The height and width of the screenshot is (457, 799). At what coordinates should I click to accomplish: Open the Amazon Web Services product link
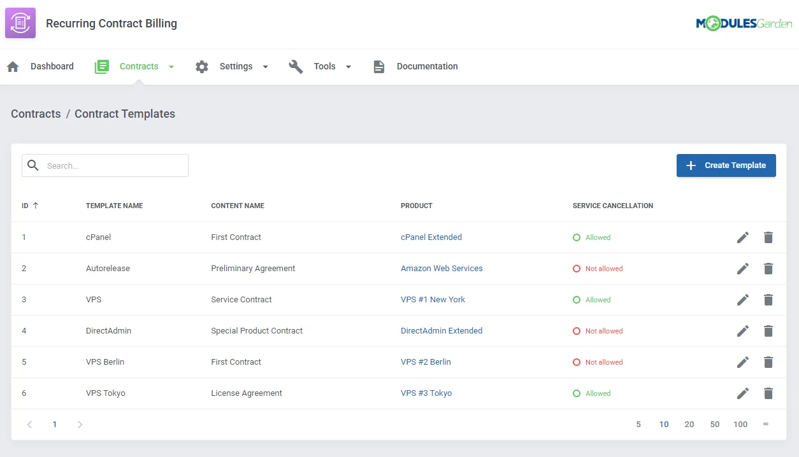(x=442, y=269)
